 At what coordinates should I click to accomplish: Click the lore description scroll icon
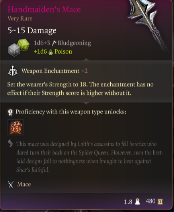click(x=10, y=143)
